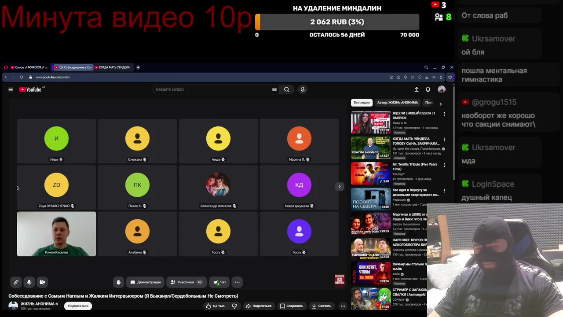Toggle the microphone in the conference toolbar
The width and height of the screenshot is (563, 317).
pyautogui.click(x=29, y=282)
